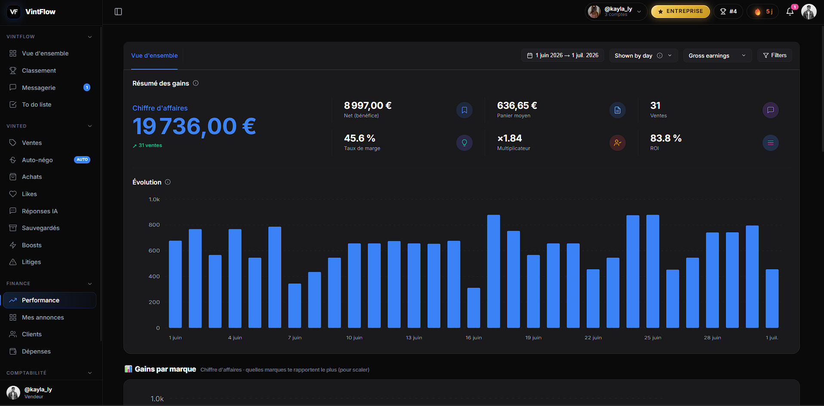Select the Vue d'ensemble tab
This screenshot has width=824, height=406.
pos(154,55)
